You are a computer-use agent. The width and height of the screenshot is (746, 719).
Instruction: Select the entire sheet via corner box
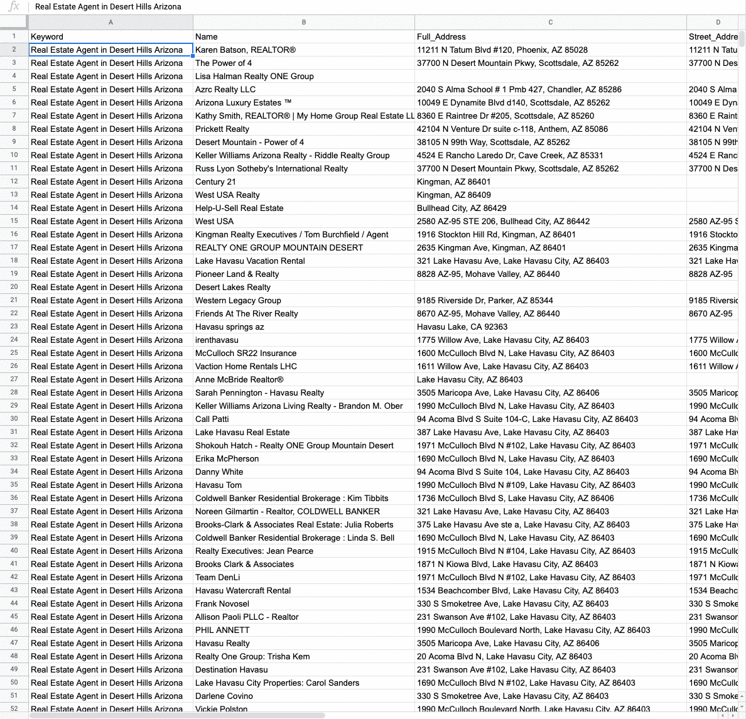point(14,23)
